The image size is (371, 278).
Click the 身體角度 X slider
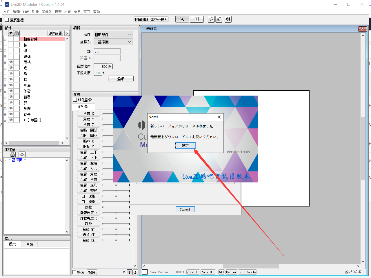[116, 213]
